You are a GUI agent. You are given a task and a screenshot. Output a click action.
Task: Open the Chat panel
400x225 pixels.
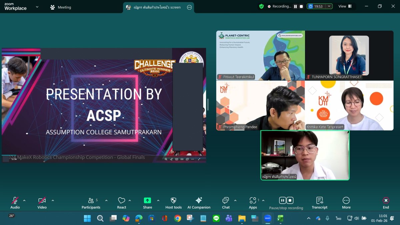(226, 203)
